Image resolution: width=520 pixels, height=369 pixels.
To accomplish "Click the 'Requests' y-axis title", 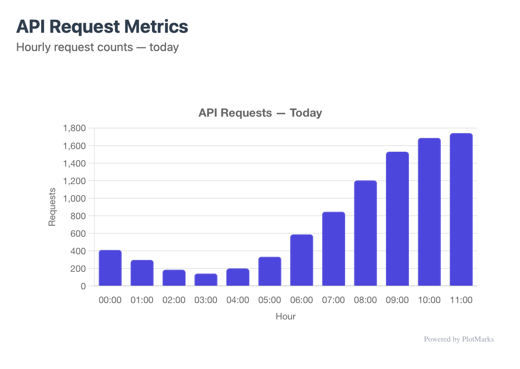I will (52, 207).
